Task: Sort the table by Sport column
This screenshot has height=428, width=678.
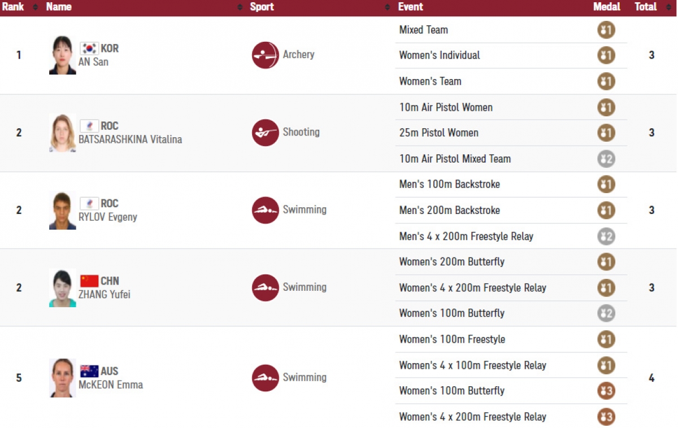Action: pos(387,7)
